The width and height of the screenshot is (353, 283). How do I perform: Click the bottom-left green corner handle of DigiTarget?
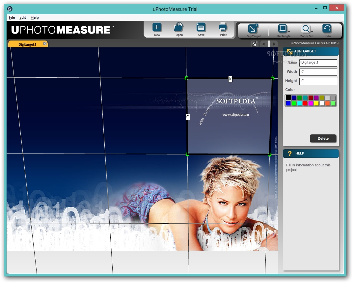(187, 154)
